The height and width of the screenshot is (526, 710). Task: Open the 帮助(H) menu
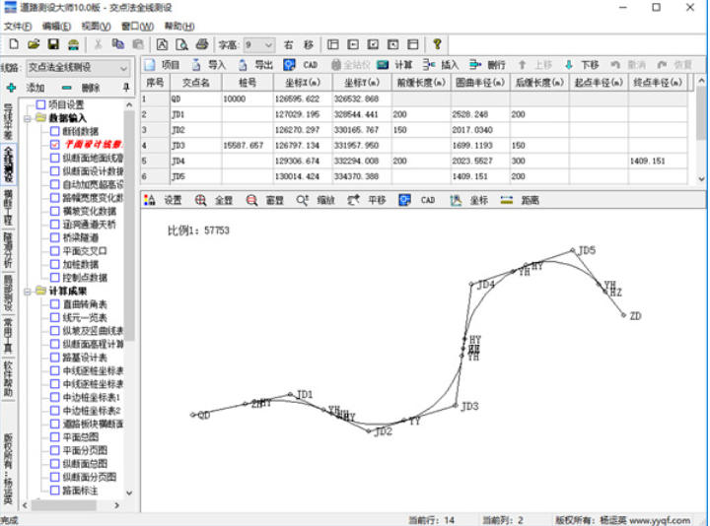coord(179,27)
